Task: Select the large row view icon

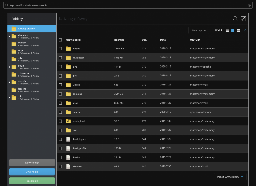Action: [x=238, y=30]
